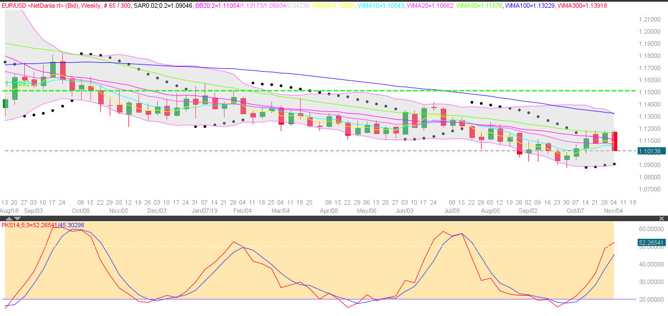Viewport: 668px width, 316px height.
Task: Click the current price tag 1.10138
Action: [x=651, y=151]
